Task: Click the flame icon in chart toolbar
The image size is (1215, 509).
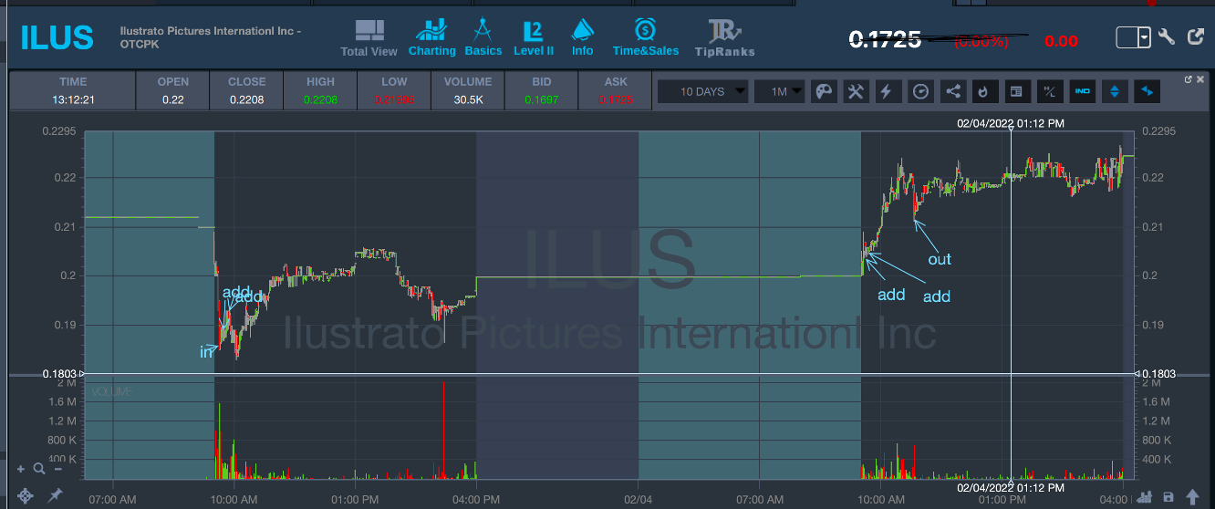Action: 982,91
